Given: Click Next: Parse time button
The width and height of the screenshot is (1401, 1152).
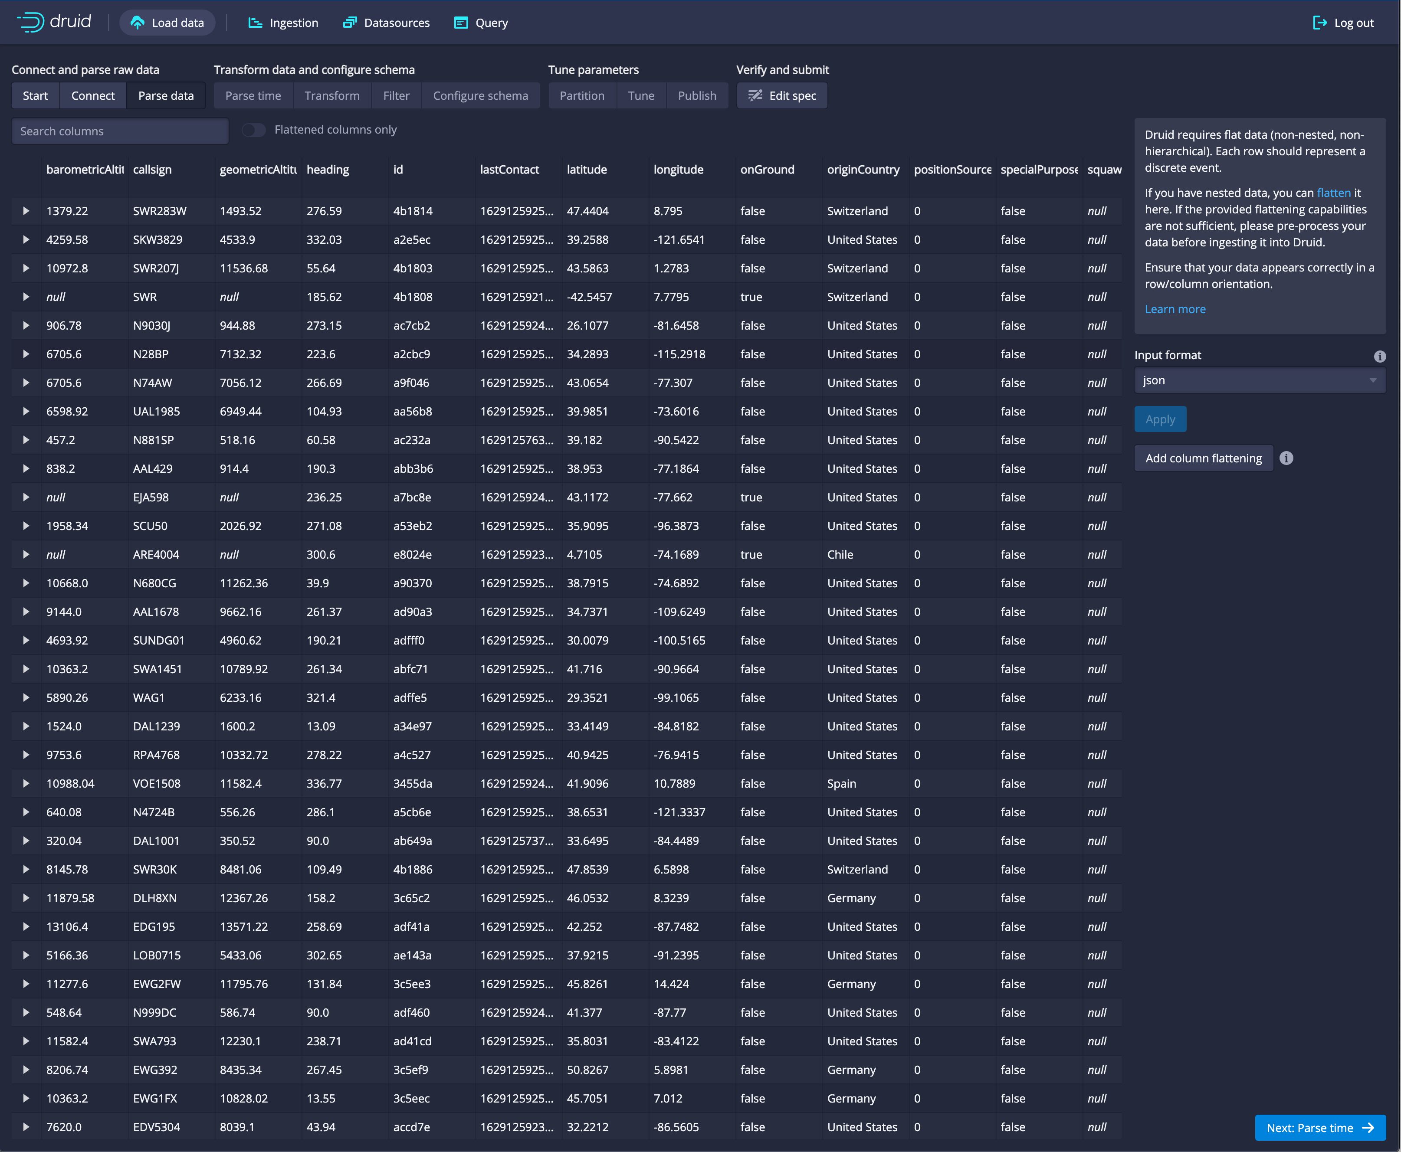Looking at the screenshot, I should (x=1320, y=1127).
